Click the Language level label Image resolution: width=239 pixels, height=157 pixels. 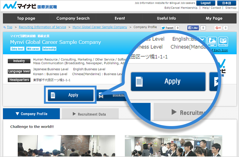(19, 71)
